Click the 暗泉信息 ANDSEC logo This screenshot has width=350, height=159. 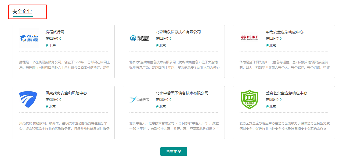[x=139, y=38]
